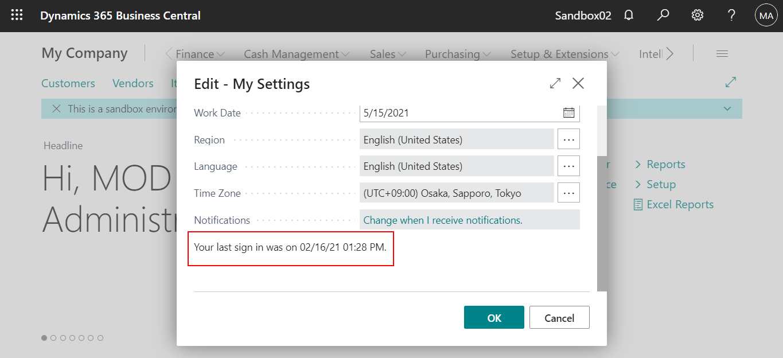Screen dimensions: 783x358
Task: Expand the Reports section chevron
Action: click(x=638, y=164)
